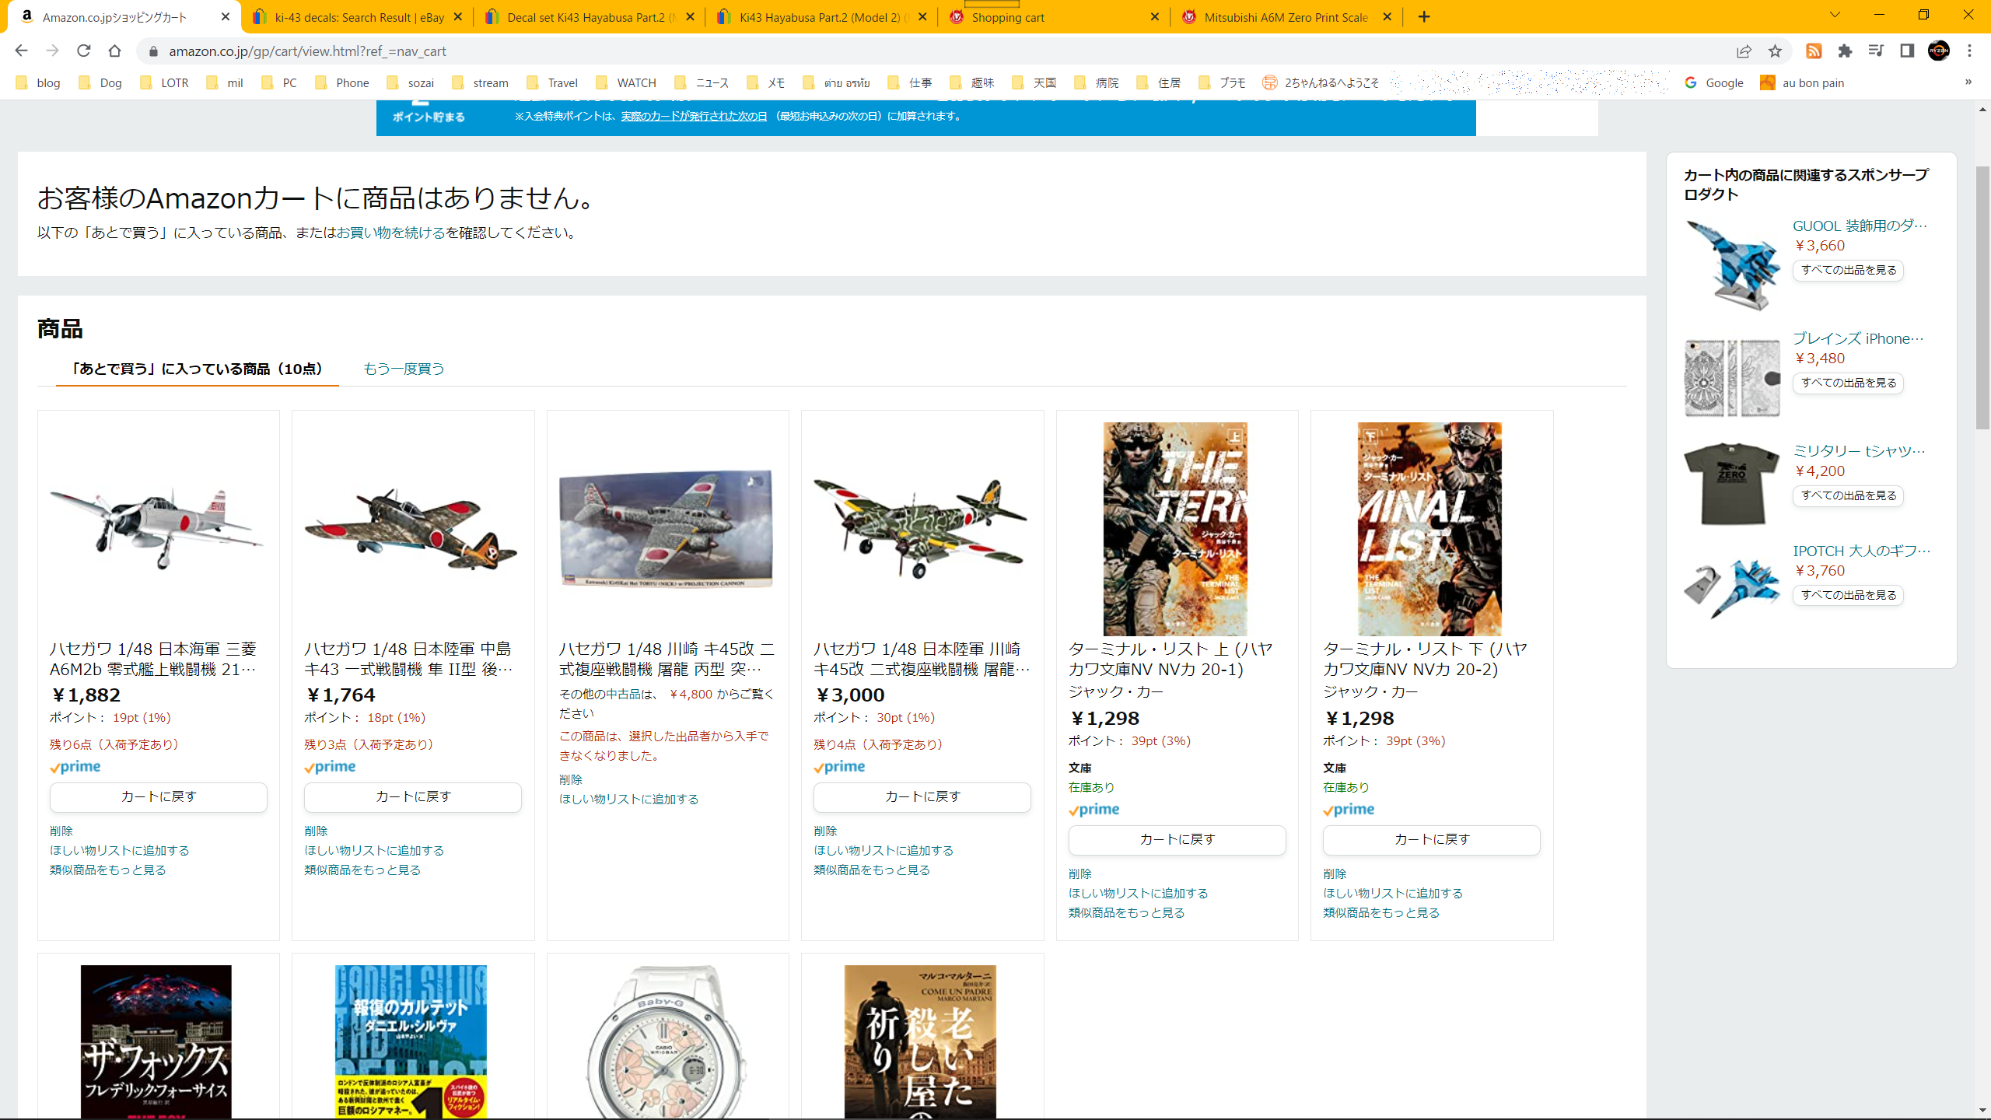
Task: Open the LOTR bookmark folder
Action: 164,82
